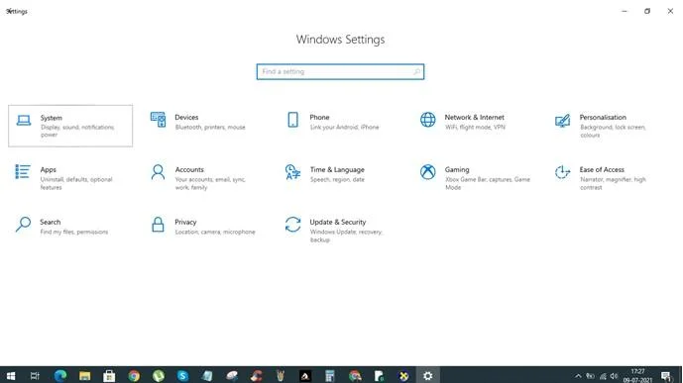683x383 pixels.
Task: Open Task View on the taskbar
Action: [35, 376]
